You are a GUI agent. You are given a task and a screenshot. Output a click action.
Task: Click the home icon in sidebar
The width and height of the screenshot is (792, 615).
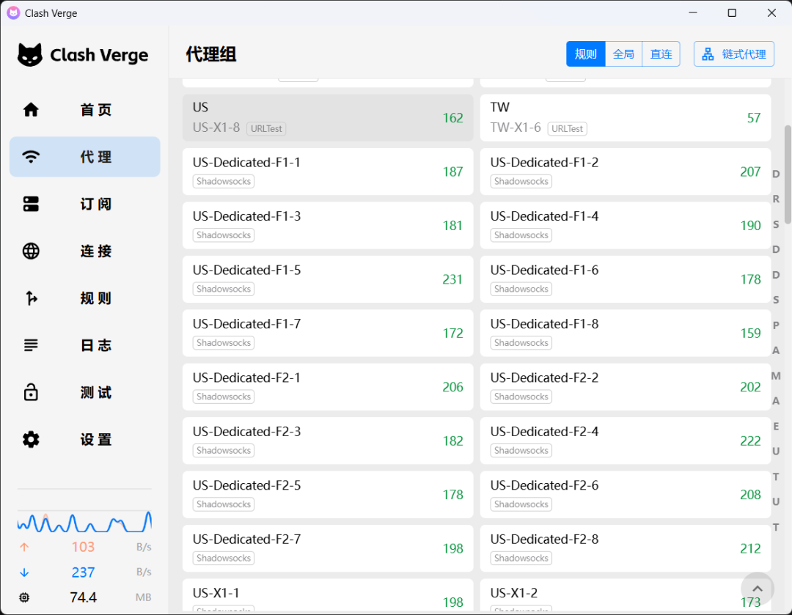31,110
